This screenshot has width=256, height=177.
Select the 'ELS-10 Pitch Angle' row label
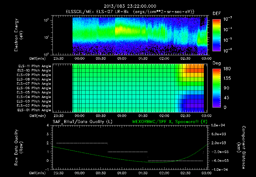pos(34,70)
